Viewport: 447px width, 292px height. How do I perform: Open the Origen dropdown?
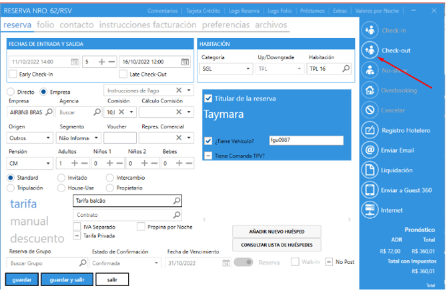[48, 138]
